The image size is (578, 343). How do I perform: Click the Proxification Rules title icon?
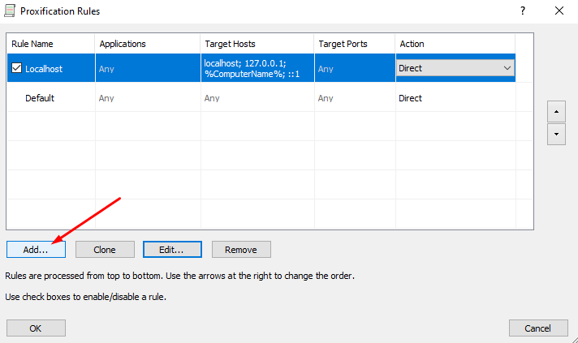point(10,11)
